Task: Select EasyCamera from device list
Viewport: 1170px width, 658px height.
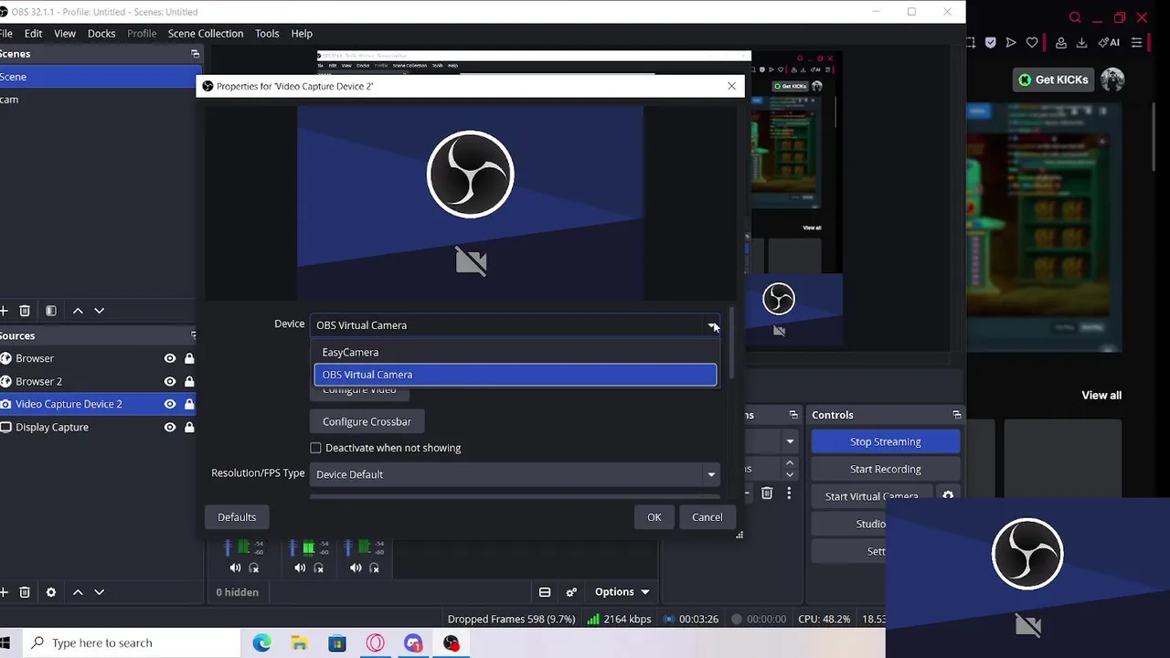Action: (516, 352)
